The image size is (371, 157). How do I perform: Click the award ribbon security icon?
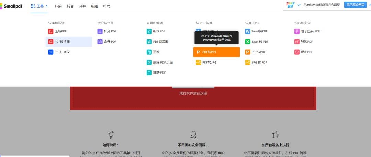193,135
